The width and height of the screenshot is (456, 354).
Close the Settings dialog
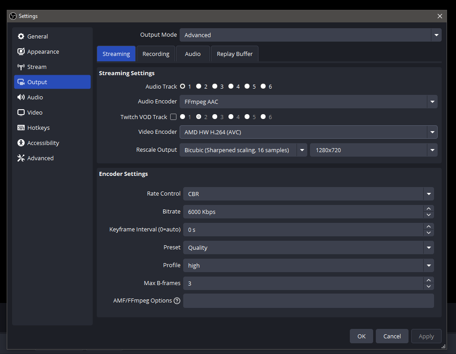coord(440,16)
